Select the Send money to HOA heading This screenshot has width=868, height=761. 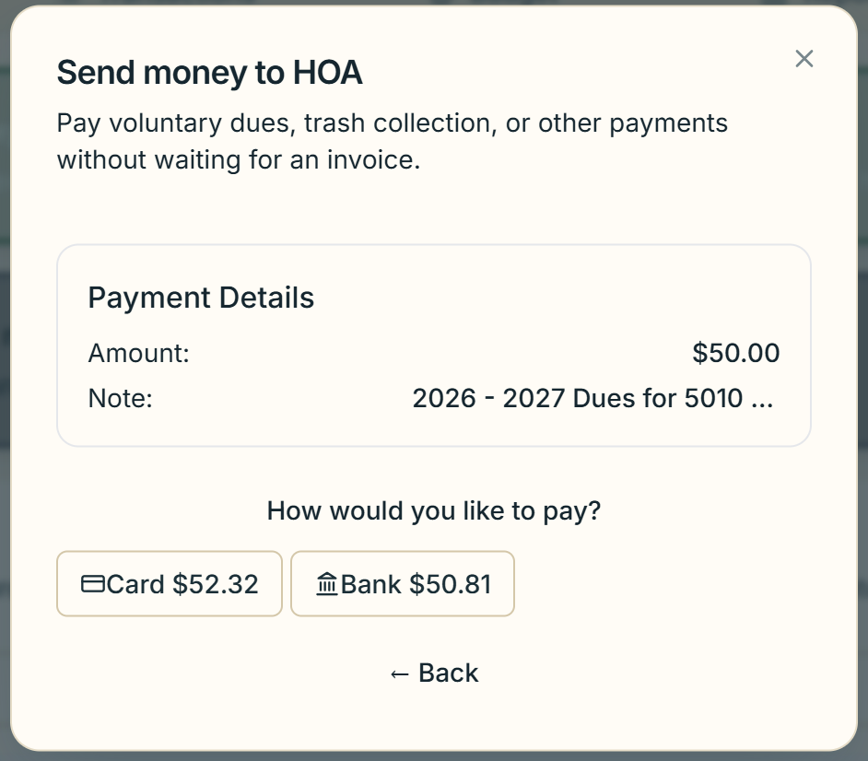click(x=210, y=73)
